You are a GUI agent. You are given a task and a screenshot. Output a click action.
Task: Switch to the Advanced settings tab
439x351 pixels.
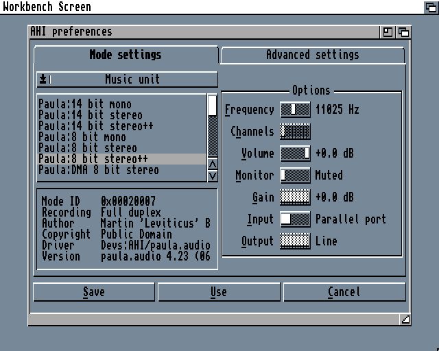[x=312, y=55]
